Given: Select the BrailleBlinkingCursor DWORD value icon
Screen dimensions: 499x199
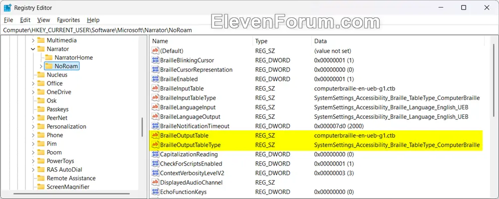Looking at the screenshot, I should coord(155,60).
